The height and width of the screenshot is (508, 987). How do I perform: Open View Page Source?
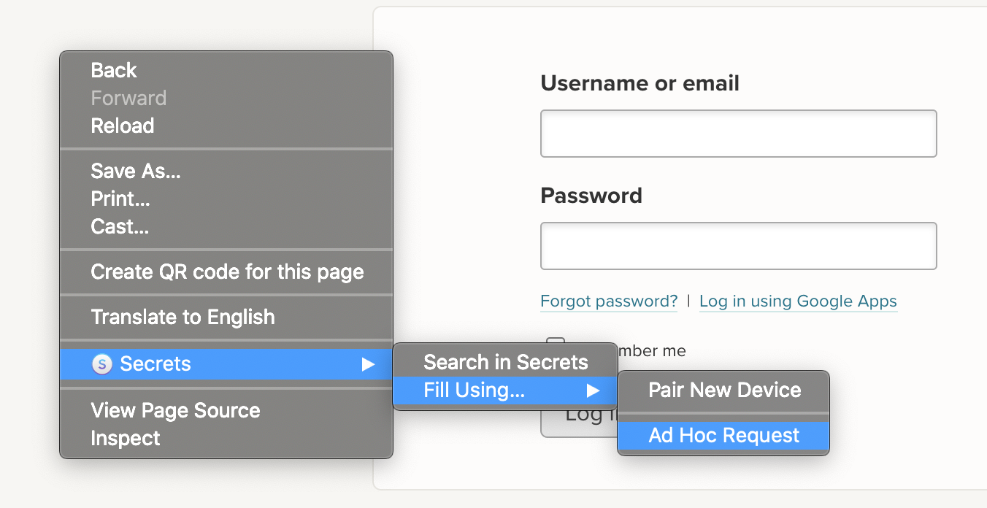coord(175,410)
